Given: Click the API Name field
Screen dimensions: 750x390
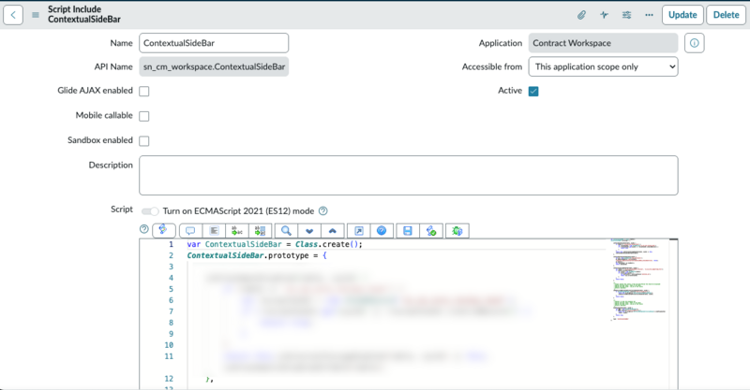Looking at the screenshot, I should point(214,66).
